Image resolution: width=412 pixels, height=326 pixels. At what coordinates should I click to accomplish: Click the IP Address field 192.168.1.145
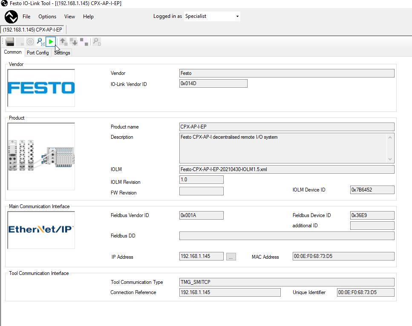(201, 256)
